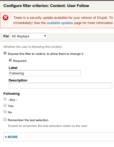
Task: Expand the MORE section
Action: [x=13, y=137]
